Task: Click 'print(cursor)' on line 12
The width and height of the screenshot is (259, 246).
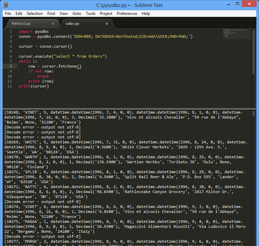Action: [34, 86]
